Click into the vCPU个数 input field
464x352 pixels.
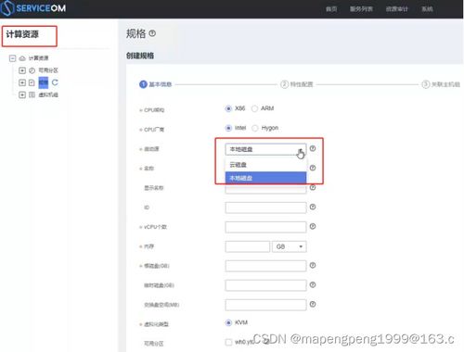[x=265, y=227]
